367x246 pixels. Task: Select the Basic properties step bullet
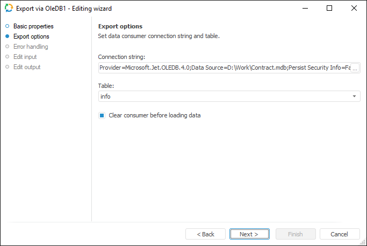click(x=7, y=26)
